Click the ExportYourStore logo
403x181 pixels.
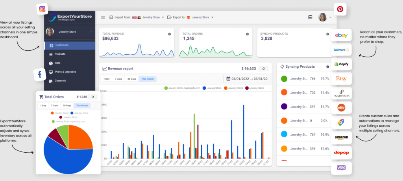coord(70,17)
